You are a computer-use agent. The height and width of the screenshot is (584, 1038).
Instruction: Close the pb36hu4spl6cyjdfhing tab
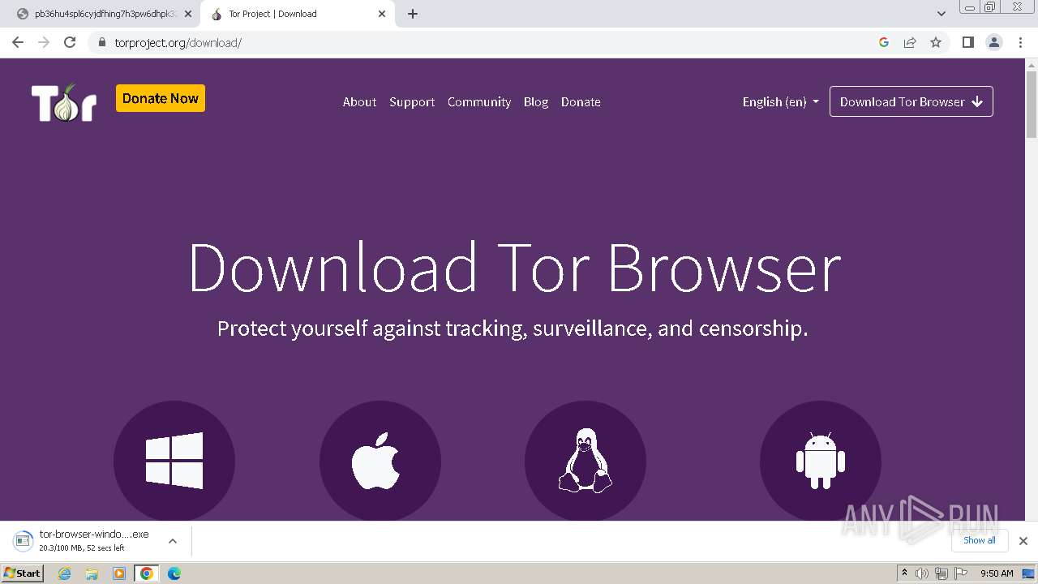(x=188, y=14)
